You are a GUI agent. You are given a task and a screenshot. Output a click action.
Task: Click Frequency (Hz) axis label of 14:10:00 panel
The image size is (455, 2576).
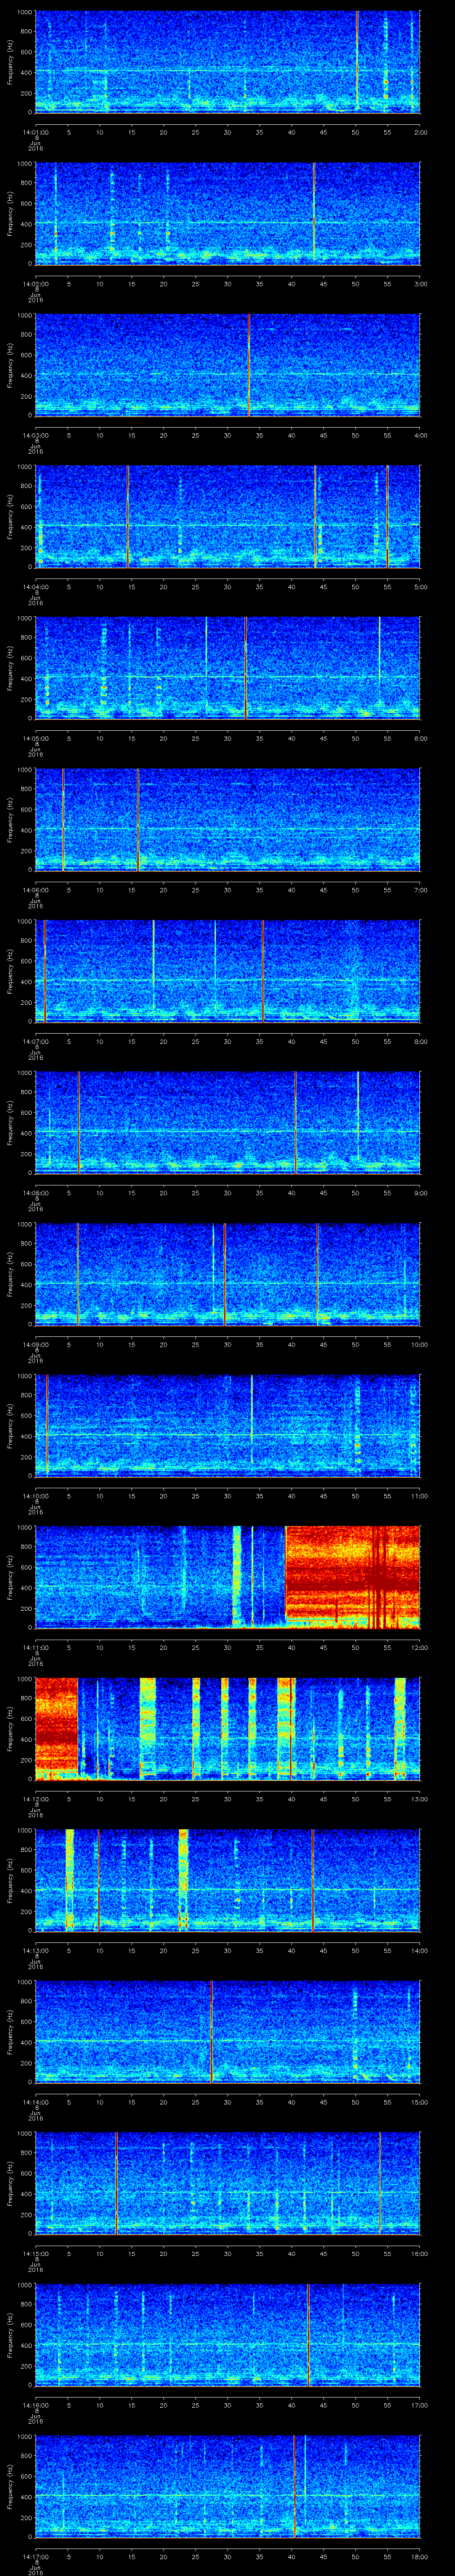point(10,1426)
